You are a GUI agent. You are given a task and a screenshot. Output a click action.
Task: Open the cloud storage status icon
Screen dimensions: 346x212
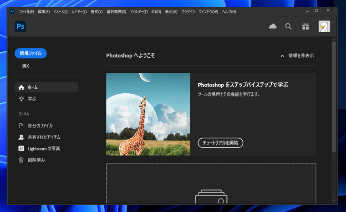point(273,26)
